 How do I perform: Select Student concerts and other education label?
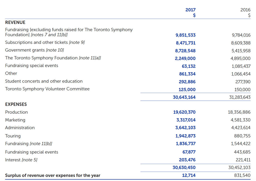(44, 81)
